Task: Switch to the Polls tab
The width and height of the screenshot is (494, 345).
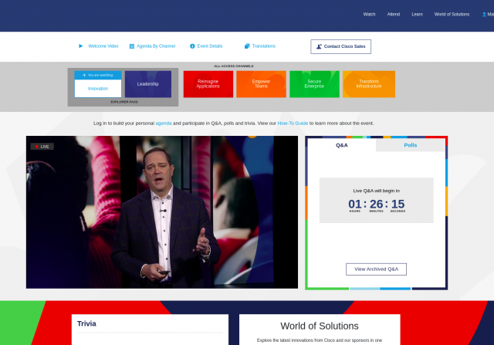Action: [411, 144]
